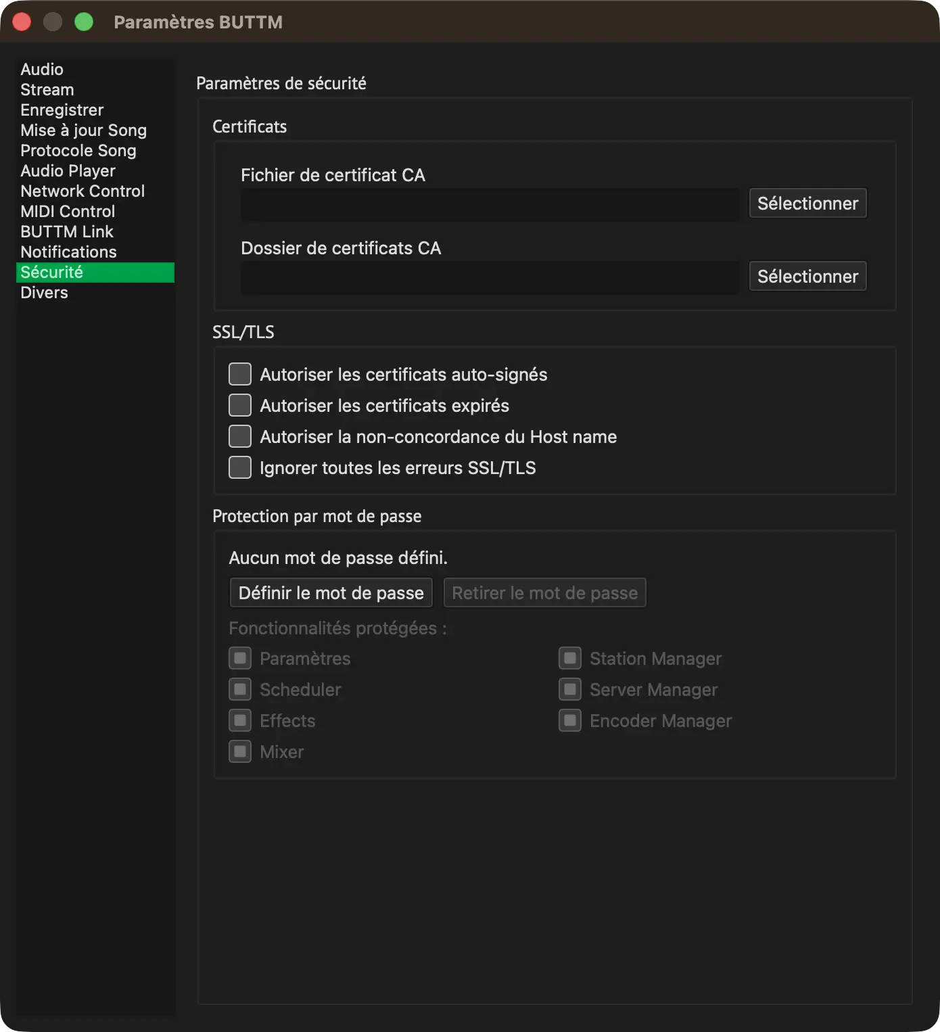Select BUTTM Link in the sidebar
The width and height of the screenshot is (940, 1032).
tap(95, 232)
